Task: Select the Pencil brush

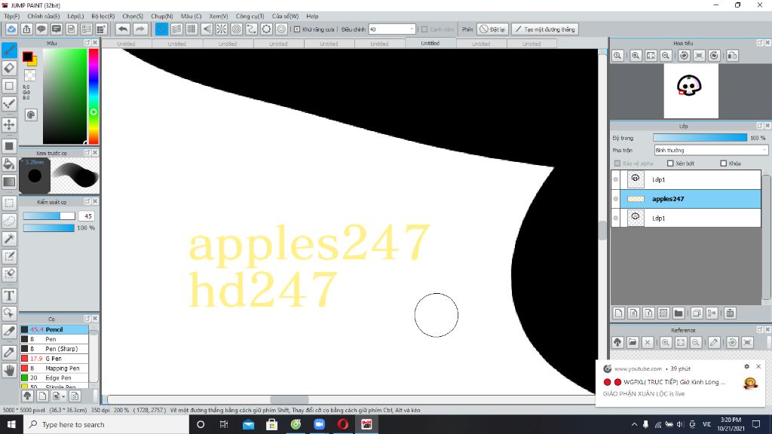Action: [54, 329]
